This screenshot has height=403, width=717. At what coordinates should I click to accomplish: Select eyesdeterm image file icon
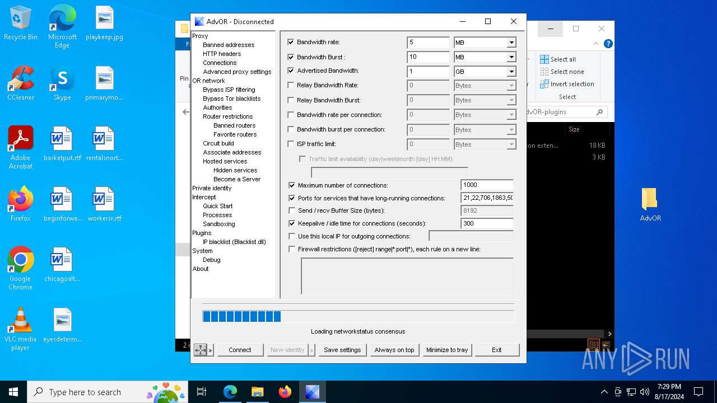coord(62,326)
